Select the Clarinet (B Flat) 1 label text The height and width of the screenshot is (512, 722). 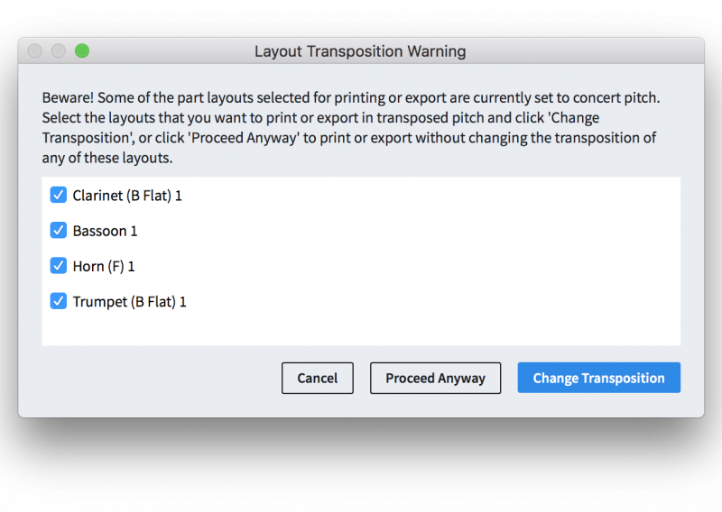(127, 196)
